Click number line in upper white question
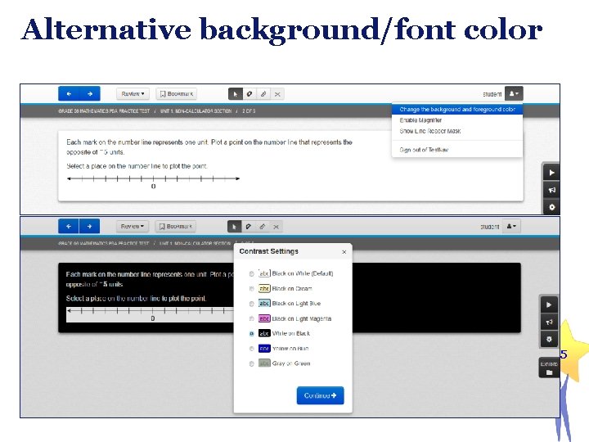The image size is (589, 442). [x=153, y=178]
